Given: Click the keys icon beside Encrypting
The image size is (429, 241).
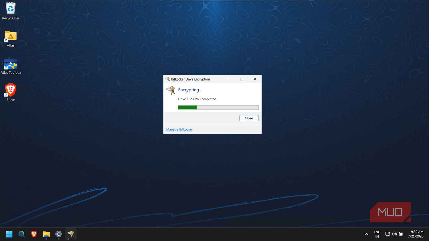Looking at the screenshot, I should (x=171, y=91).
